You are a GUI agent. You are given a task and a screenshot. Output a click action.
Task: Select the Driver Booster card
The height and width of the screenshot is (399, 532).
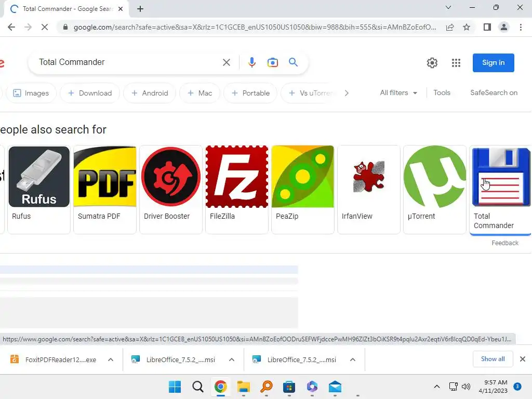(170, 189)
